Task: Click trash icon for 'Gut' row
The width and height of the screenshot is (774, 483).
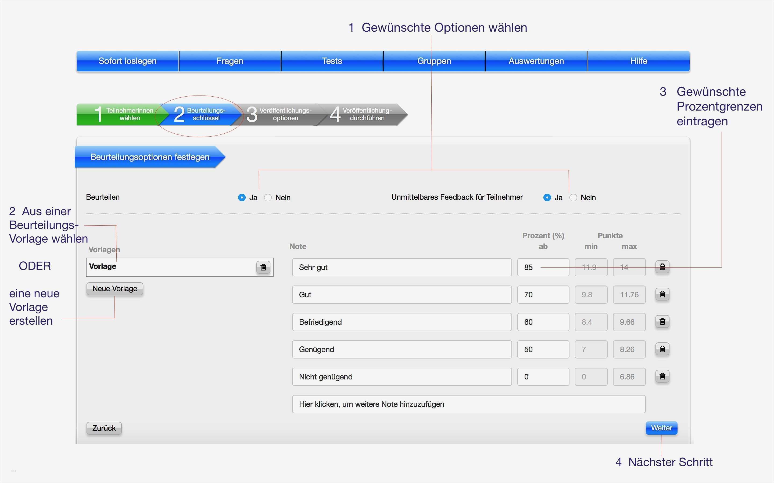Action: tap(662, 294)
